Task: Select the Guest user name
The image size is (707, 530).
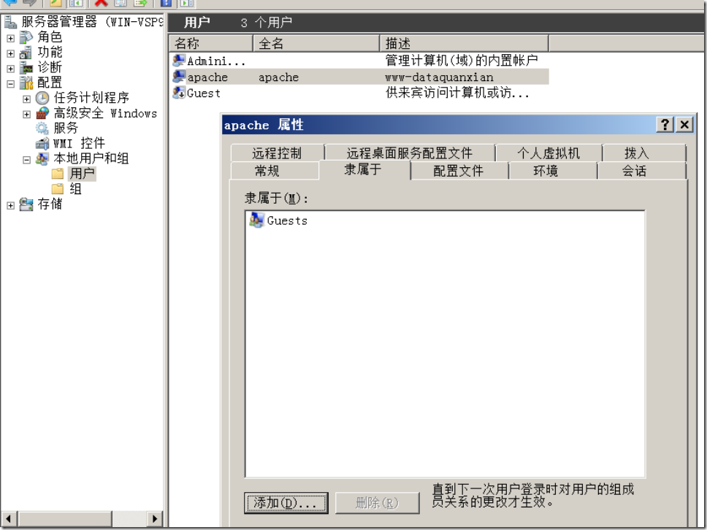Action: pyautogui.click(x=204, y=93)
